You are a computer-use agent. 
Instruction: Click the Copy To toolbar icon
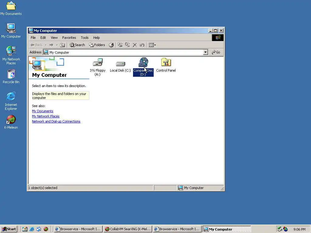(127, 45)
